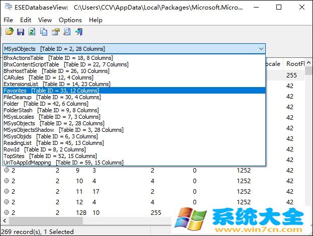Select the record row with value 11
This screenshot has height=236, width=313.
point(153,192)
